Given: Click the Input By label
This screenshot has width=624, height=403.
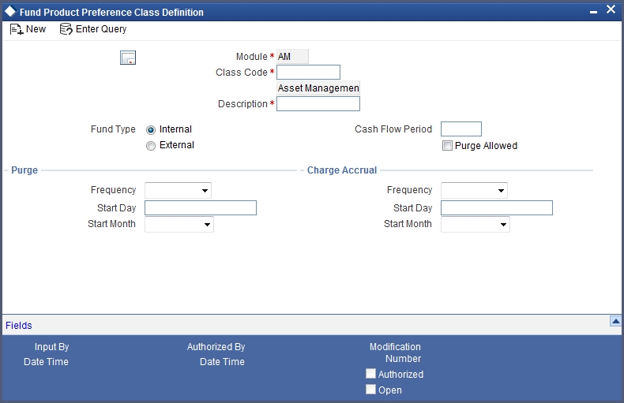Looking at the screenshot, I should [x=51, y=346].
